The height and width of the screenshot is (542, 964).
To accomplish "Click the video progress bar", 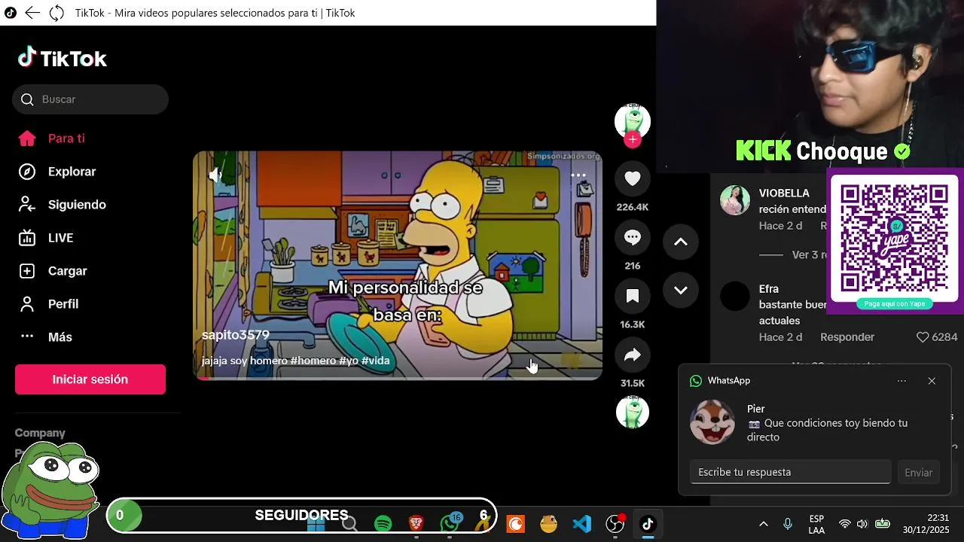I will (x=398, y=378).
